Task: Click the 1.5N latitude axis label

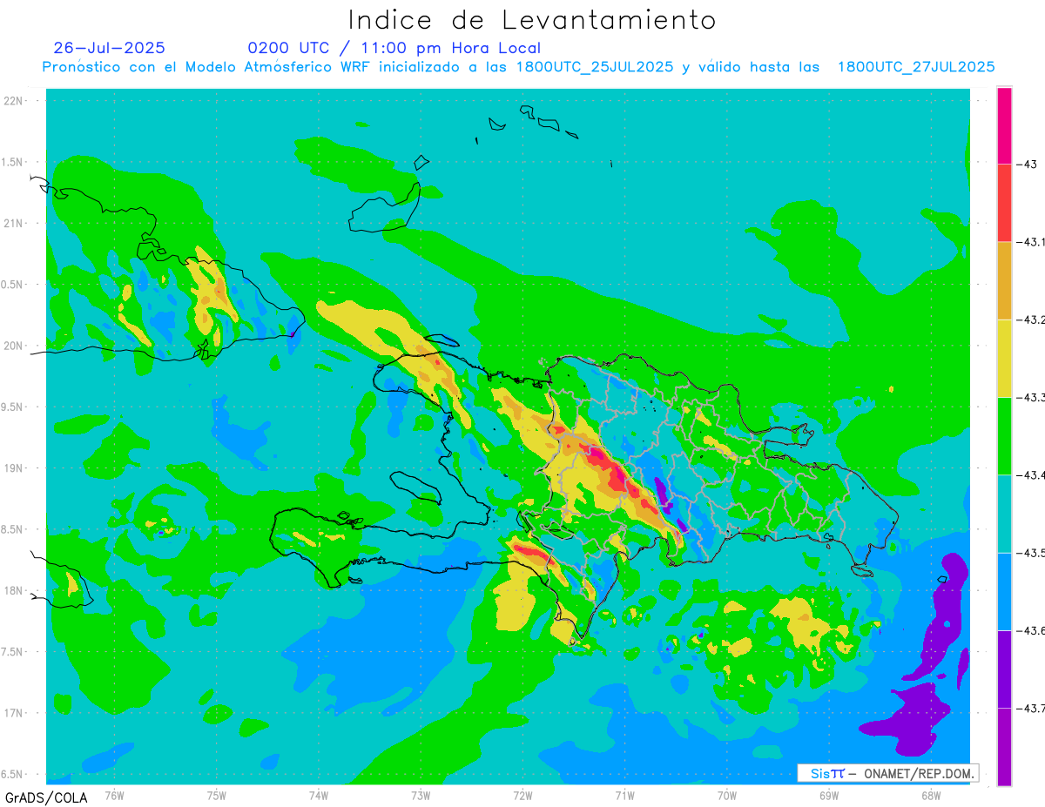Action: click(13, 162)
